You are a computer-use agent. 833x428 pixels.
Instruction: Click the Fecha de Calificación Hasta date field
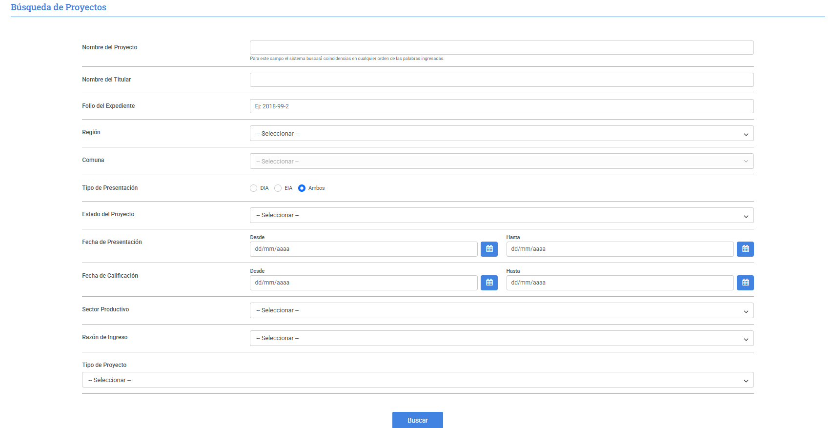(619, 283)
